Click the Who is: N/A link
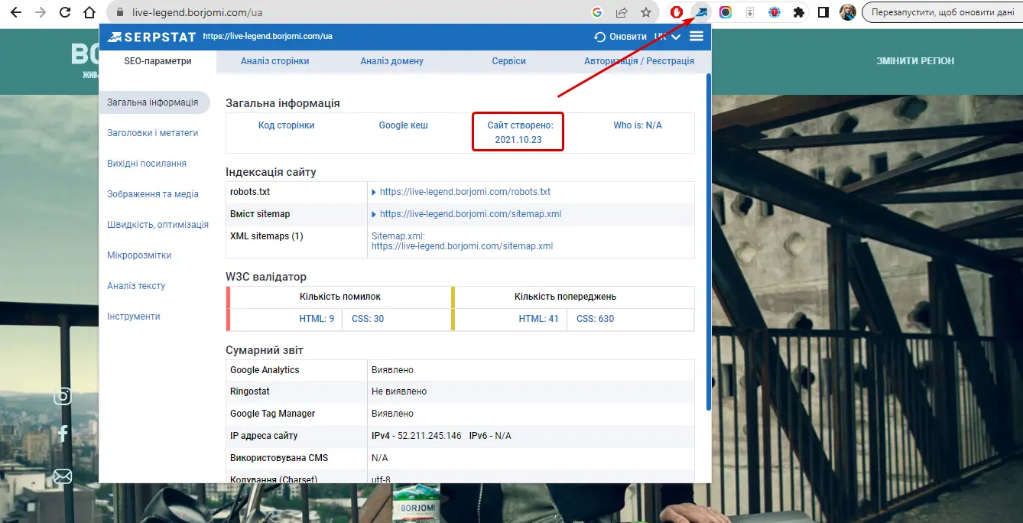Screen dimensions: 1023x523 point(637,125)
